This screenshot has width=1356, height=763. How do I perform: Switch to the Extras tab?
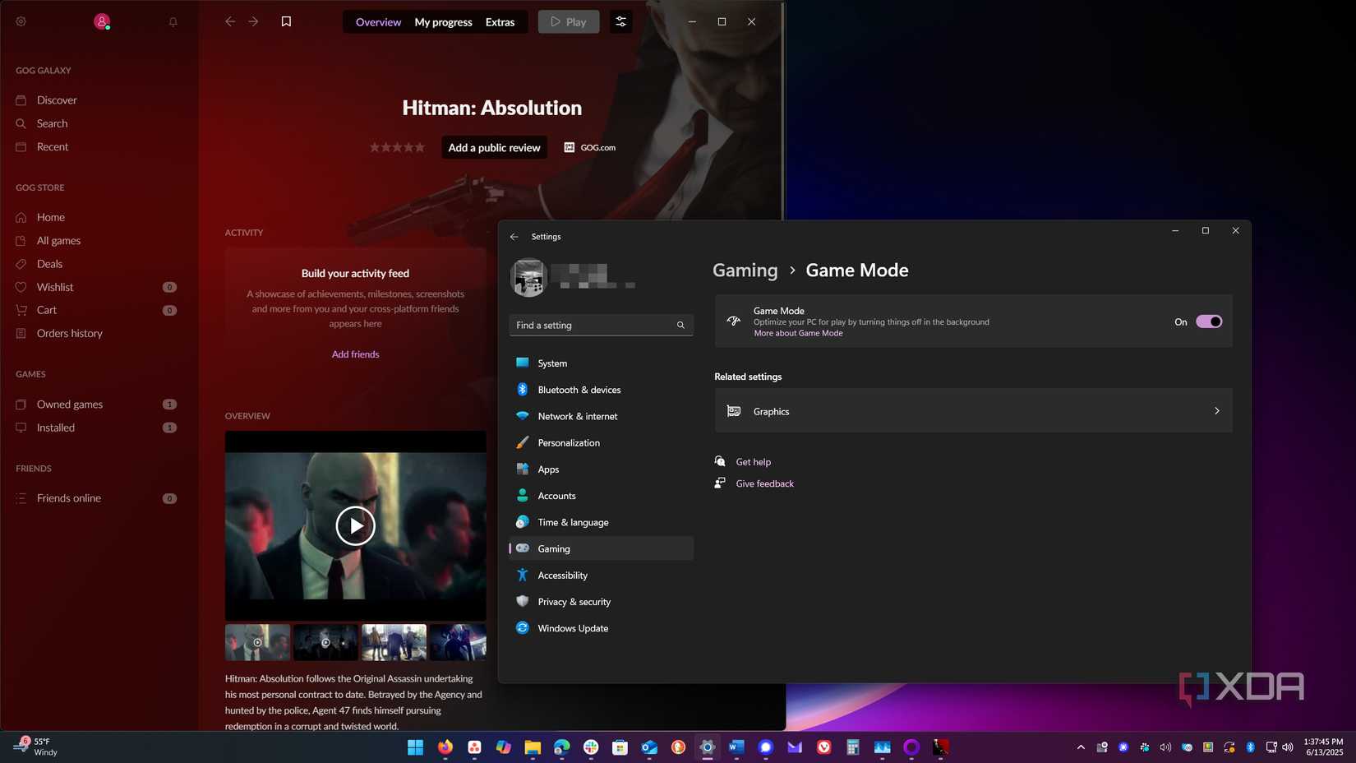click(x=500, y=22)
